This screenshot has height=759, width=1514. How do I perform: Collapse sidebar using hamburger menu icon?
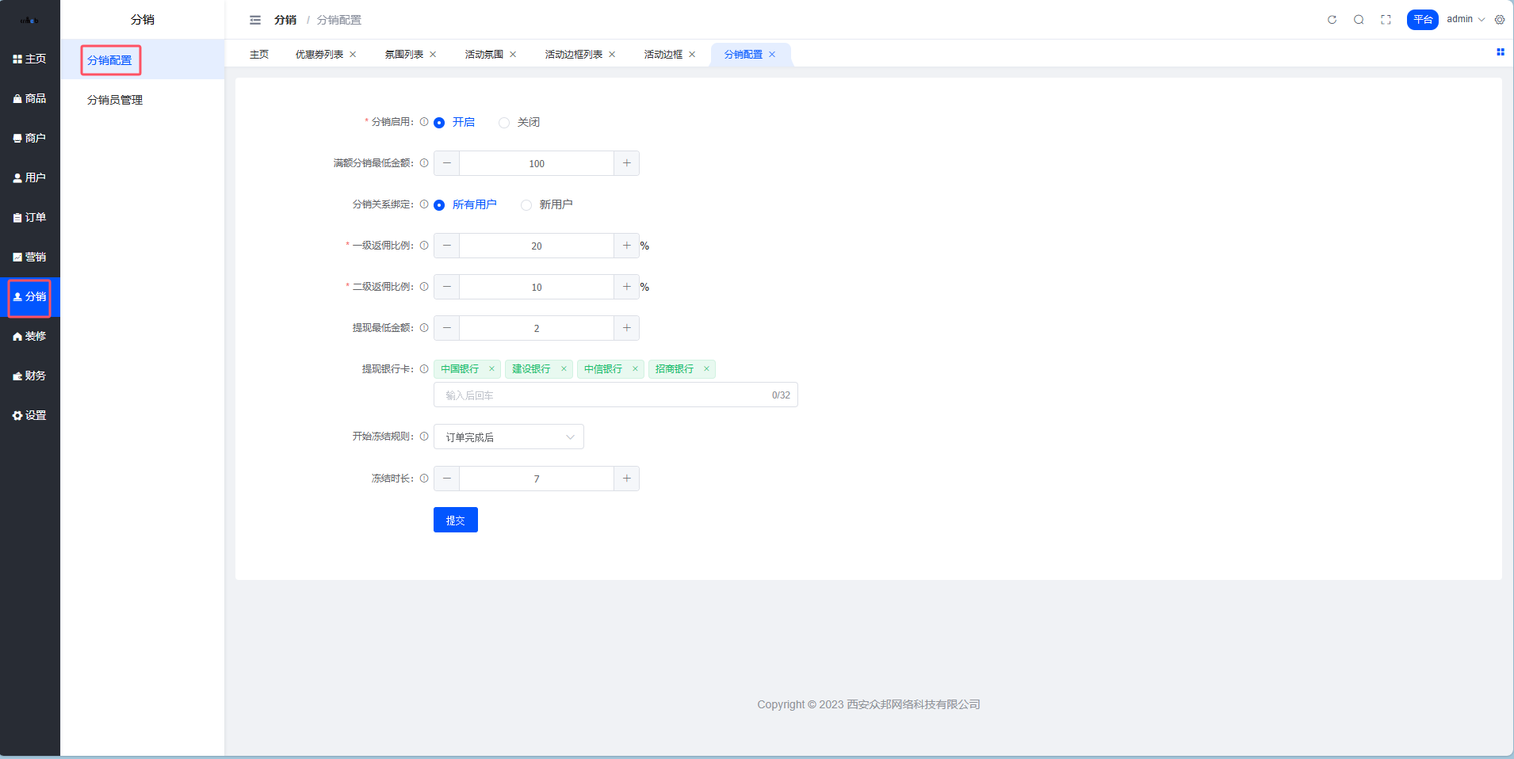tap(255, 20)
